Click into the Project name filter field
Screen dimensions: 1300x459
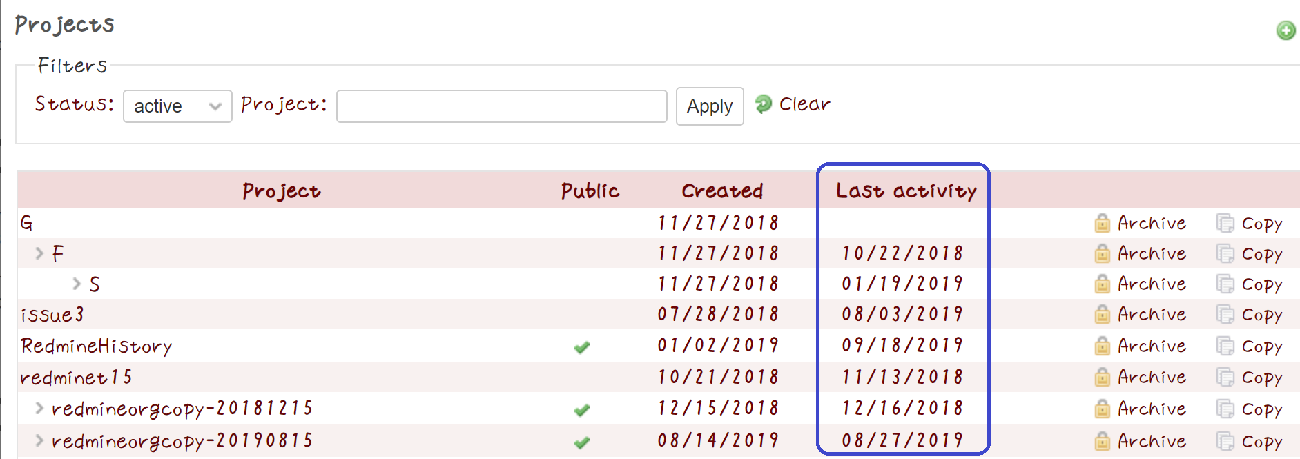(x=501, y=106)
